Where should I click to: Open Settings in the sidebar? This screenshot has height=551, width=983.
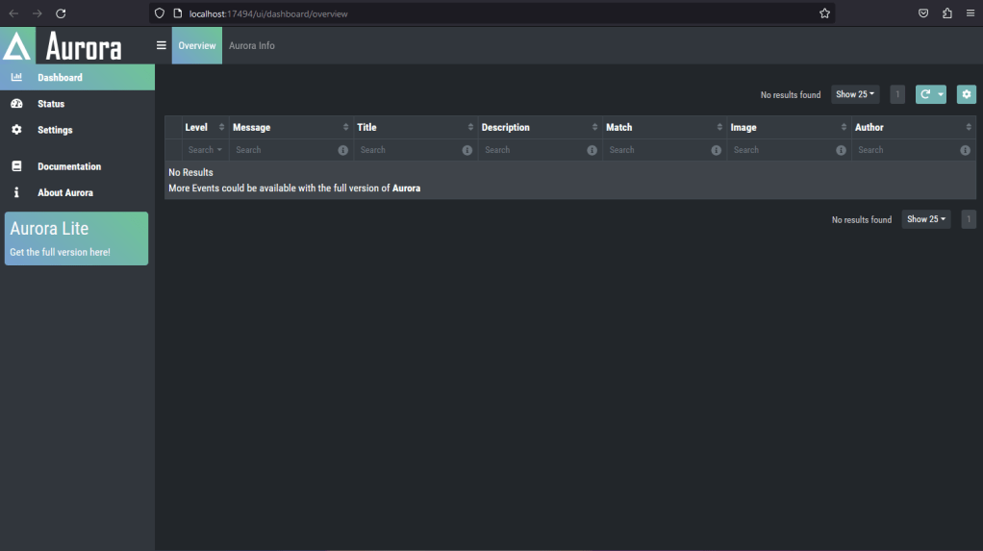point(55,130)
